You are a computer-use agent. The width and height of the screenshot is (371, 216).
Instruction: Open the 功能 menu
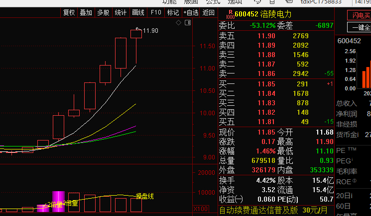(x=169, y=2)
